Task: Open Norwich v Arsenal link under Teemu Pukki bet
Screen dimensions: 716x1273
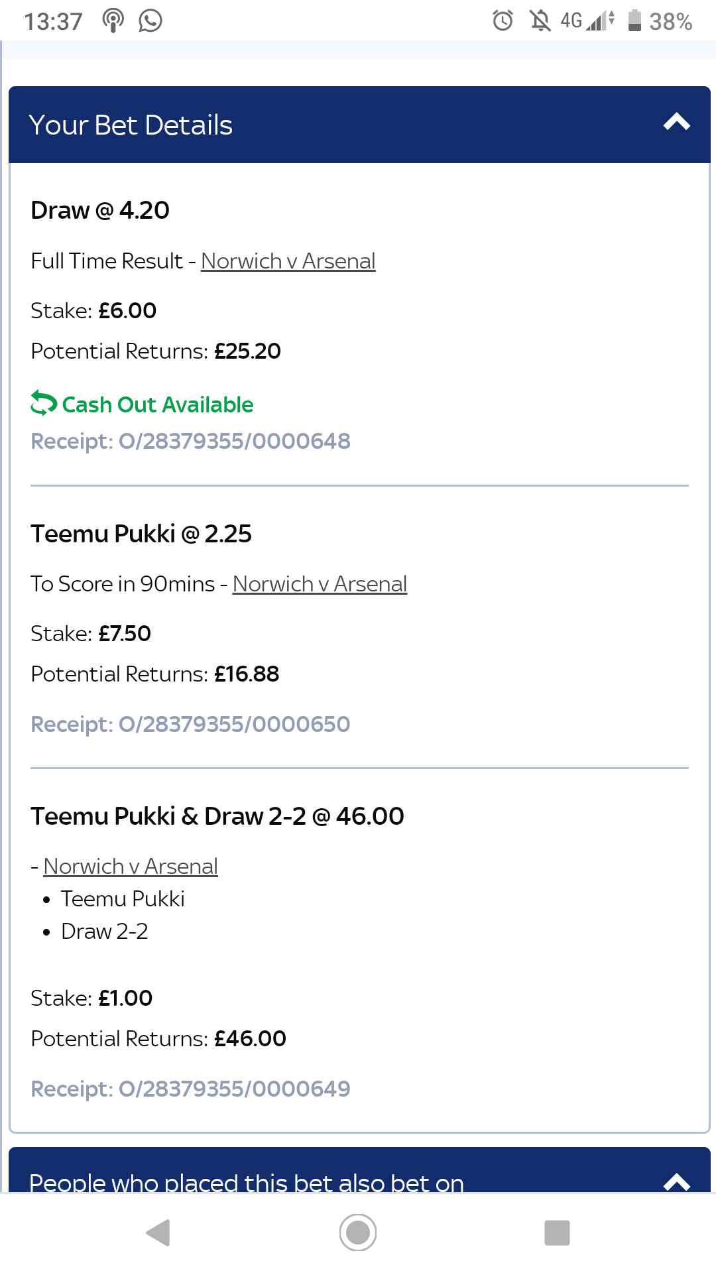Action: (320, 584)
